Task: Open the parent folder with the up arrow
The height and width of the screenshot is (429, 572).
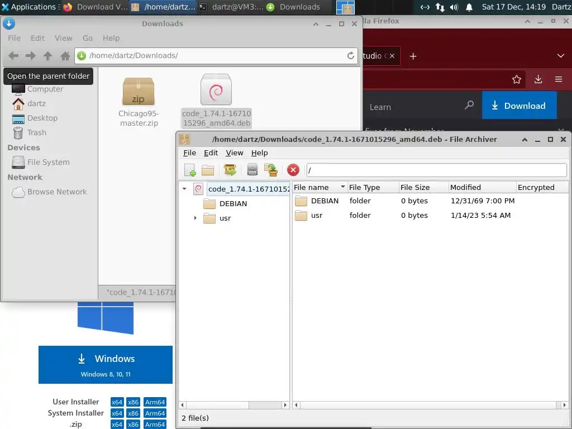Action: (47, 56)
